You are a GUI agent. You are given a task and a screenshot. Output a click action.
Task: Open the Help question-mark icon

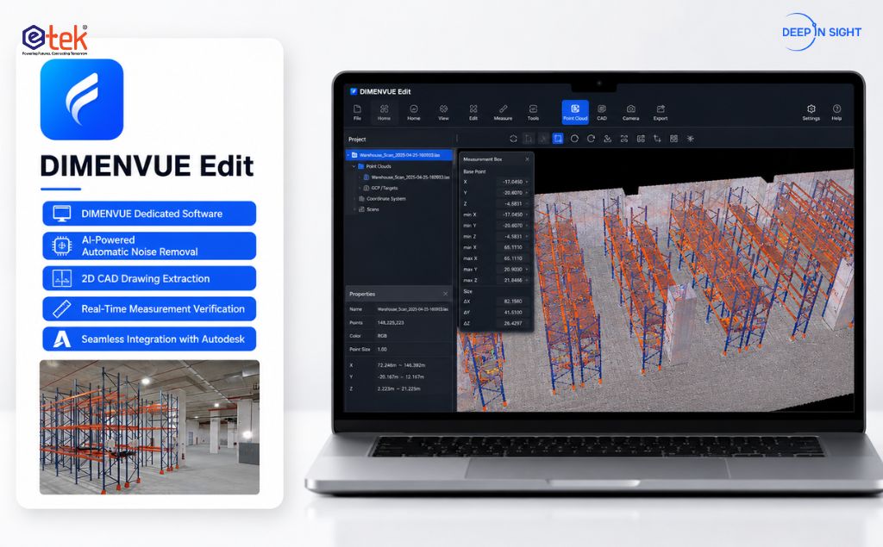[x=836, y=112]
